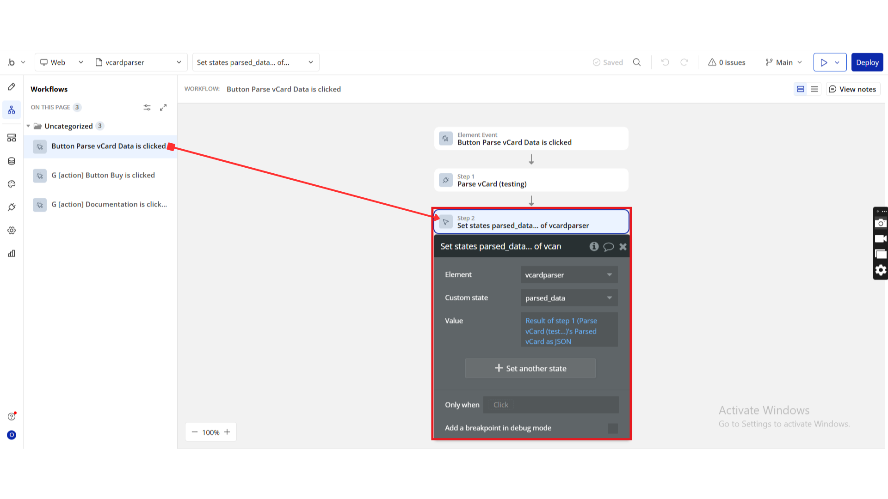Open the Settings gear in left sidebar
Screen dimensions: 888x499
pyautogui.click(x=12, y=230)
